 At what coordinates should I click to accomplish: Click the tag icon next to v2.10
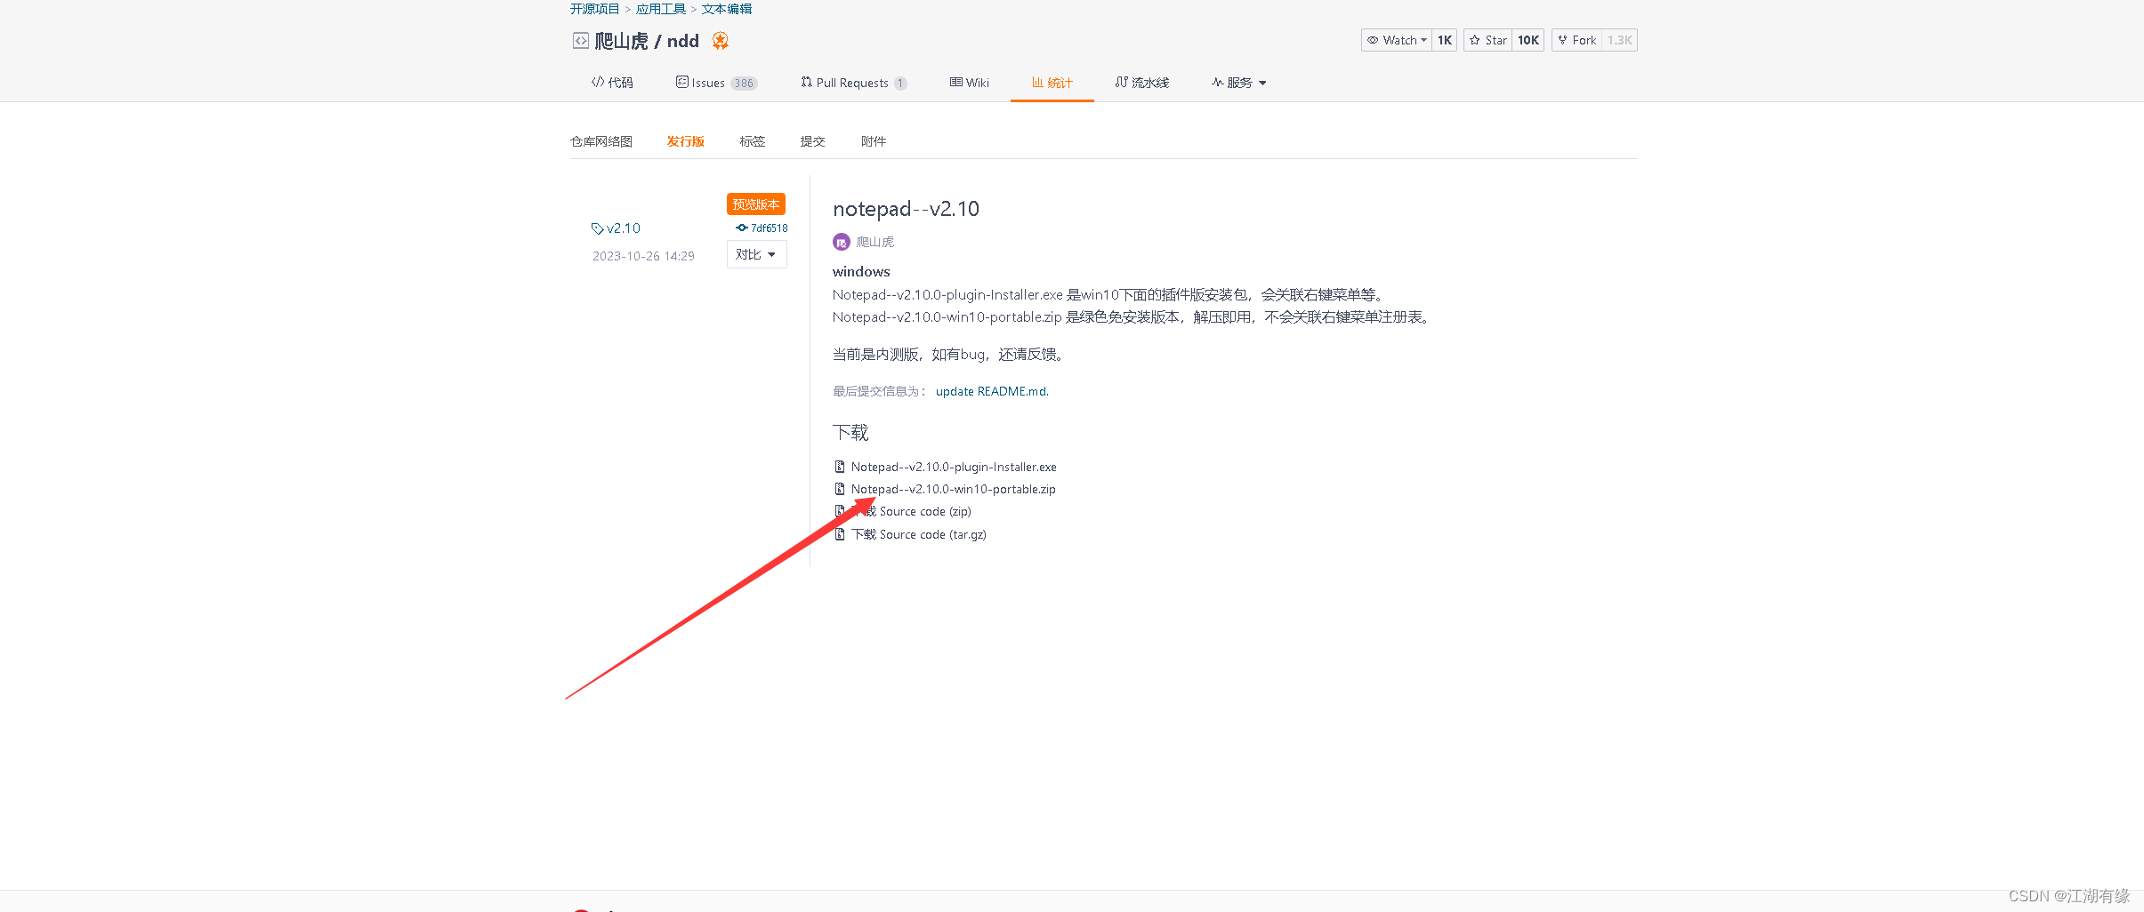pos(598,228)
